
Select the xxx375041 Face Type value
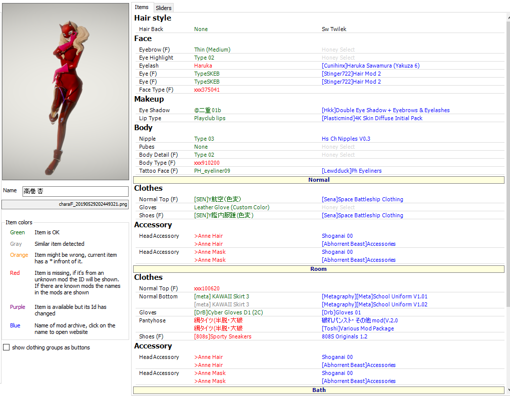pyautogui.click(x=207, y=90)
